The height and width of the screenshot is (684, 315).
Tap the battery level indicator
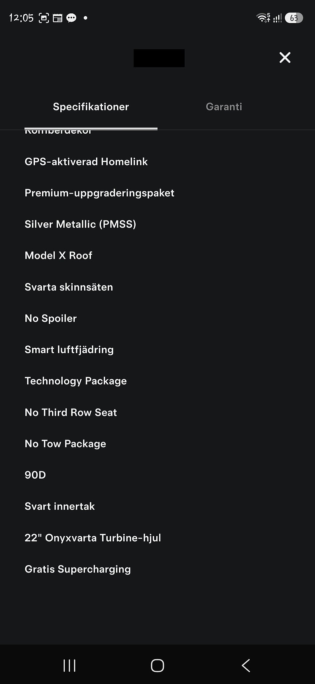(294, 18)
